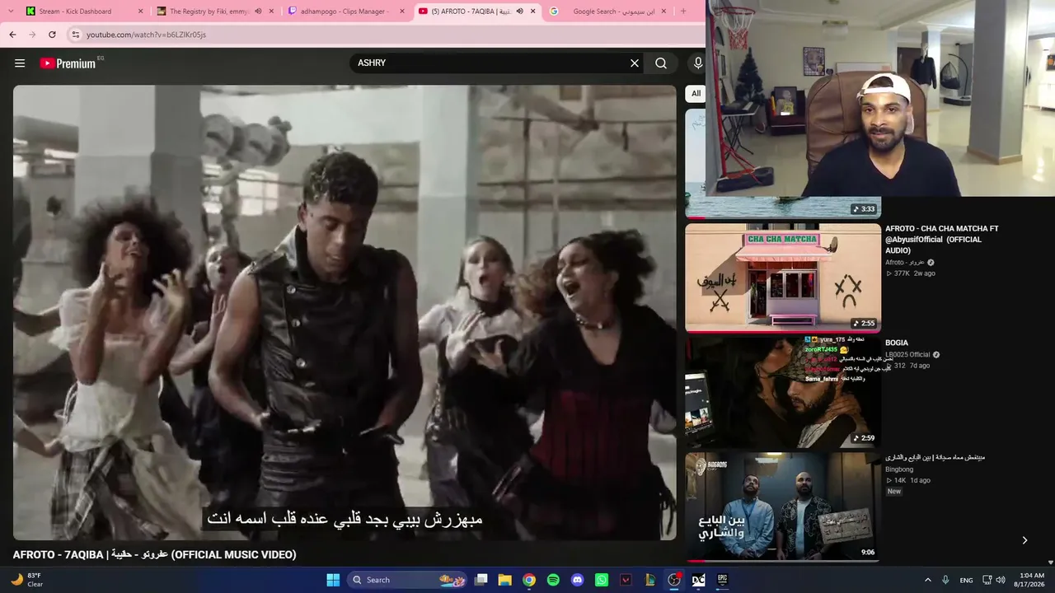Image resolution: width=1055 pixels, height=593 pixels.
Task: Open League of Legends from the taskbar
Action: 650,580
